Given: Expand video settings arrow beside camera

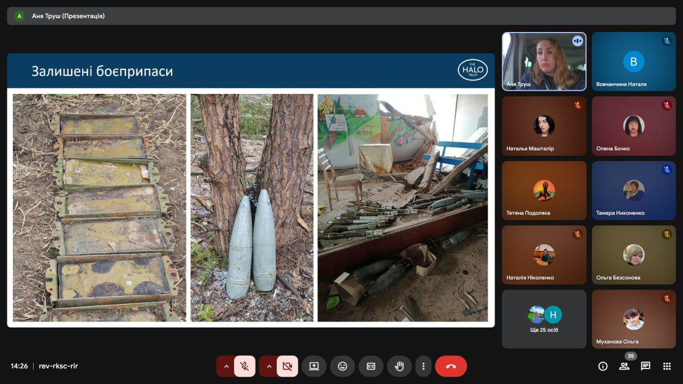Looking at the screenshot, I should click(x=269, y=366).
